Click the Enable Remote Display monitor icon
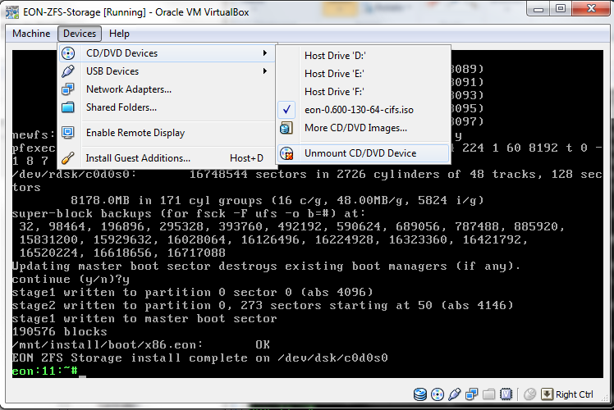 click(x=68, y=133)
